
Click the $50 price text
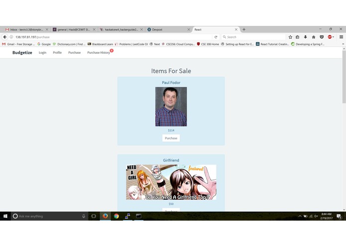(x=171, y=204)
